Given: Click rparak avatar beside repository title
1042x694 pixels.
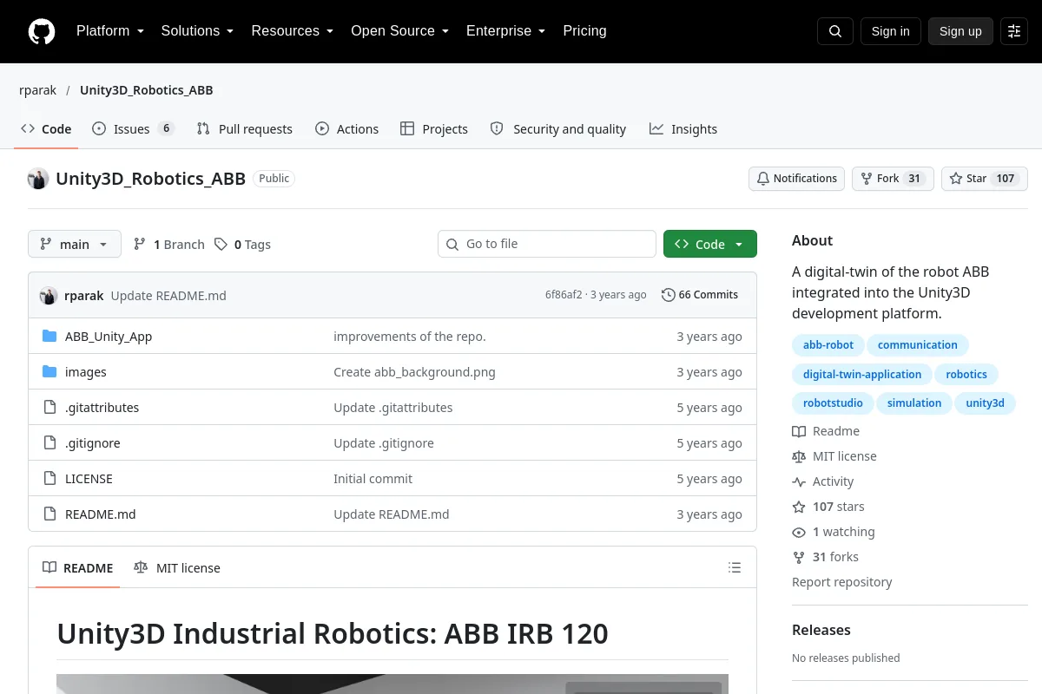Looking at the screenshot, I should tap(38, 179).
